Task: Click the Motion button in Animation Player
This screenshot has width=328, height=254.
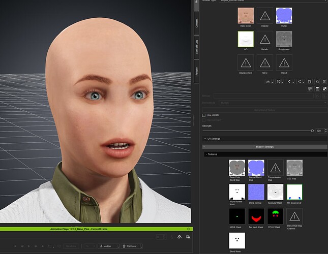Action: [107, 246]
